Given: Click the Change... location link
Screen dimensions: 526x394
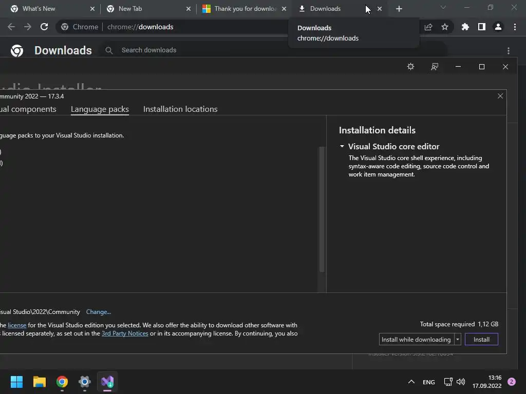Looking at the screenshot, I should 98,312.
